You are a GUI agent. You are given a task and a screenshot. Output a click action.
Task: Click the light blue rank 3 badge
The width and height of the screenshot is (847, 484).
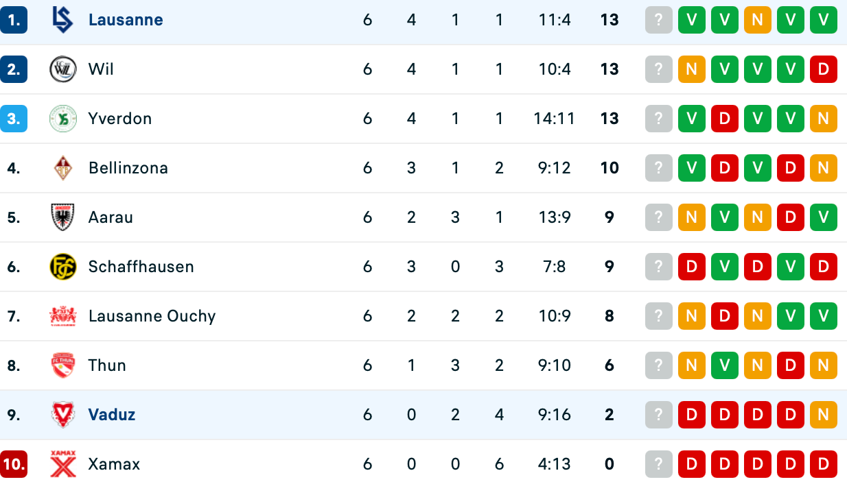14,119
